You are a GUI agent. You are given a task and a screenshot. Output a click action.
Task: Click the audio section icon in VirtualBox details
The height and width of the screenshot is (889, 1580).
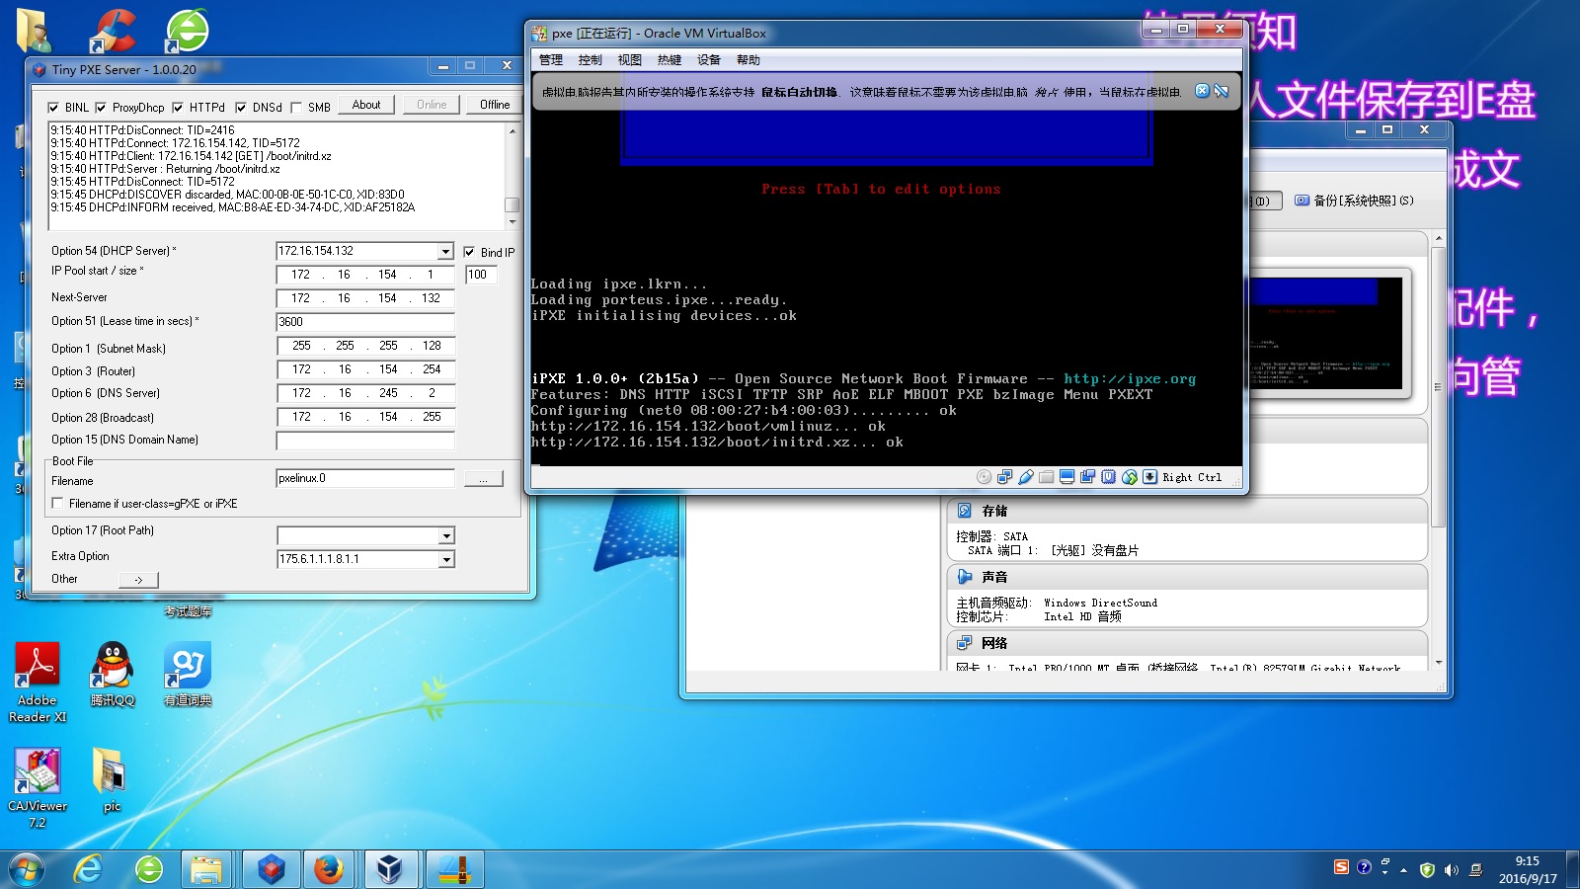(x=964, y=577)
